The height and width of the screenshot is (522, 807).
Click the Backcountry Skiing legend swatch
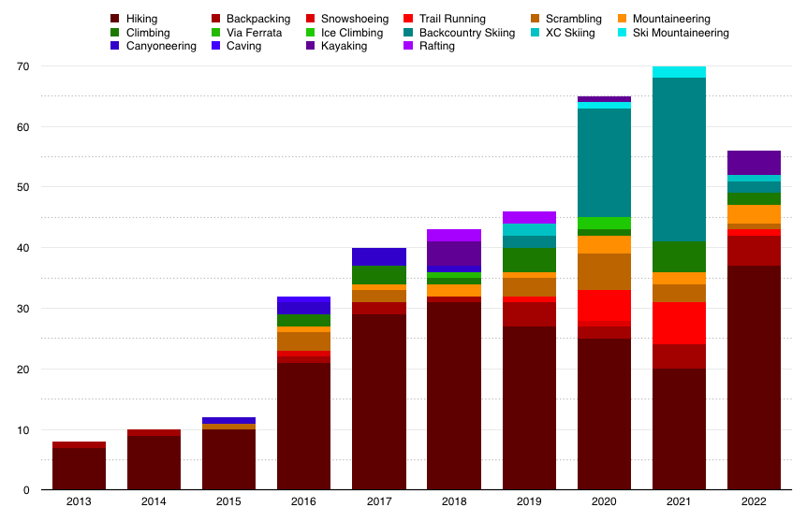click(x=407, y=33)
